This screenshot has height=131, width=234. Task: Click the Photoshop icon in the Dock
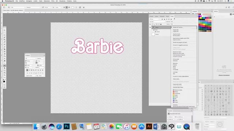pos(67,127)
